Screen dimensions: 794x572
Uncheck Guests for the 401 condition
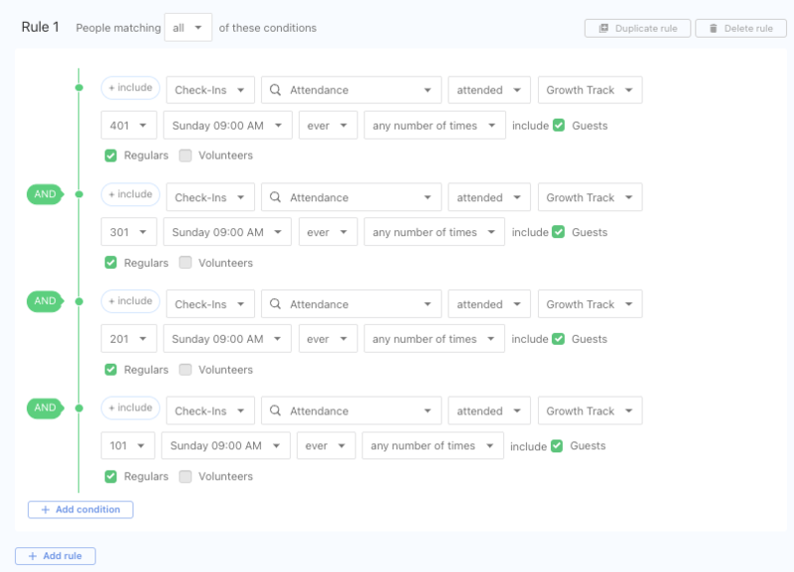(x=558, y=126)
